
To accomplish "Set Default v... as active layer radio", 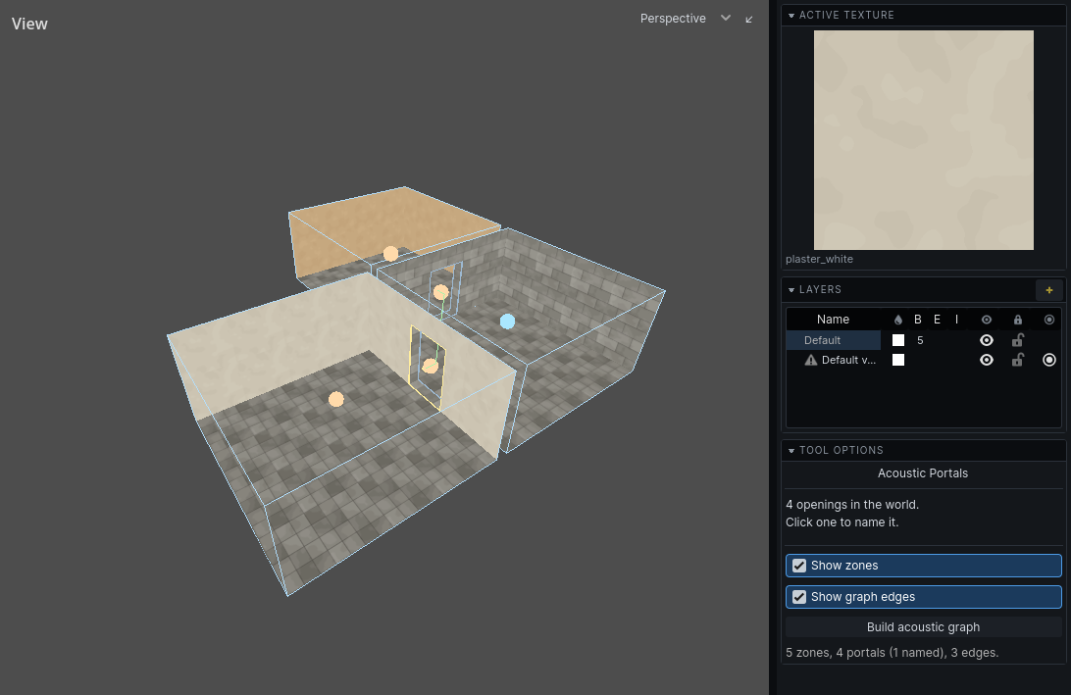I will [1049, 360].
